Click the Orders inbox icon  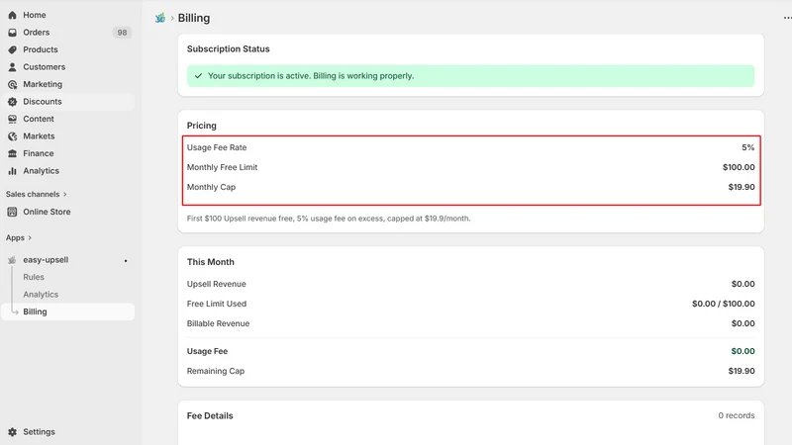(12, 33)
